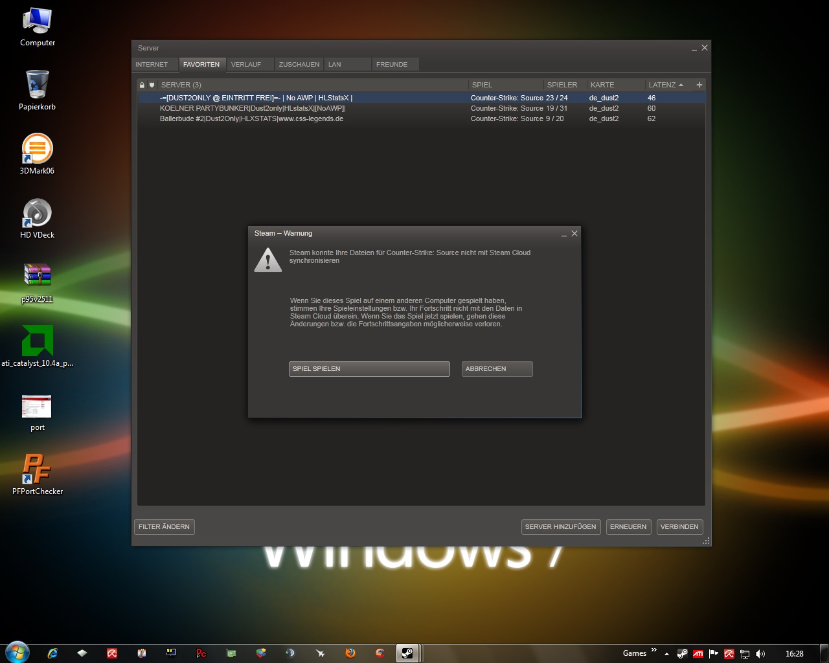The height and width of the screenshot is (663, 829).
Task: Minimize the Steam – Warnung dialog
Action: [563, 235]
